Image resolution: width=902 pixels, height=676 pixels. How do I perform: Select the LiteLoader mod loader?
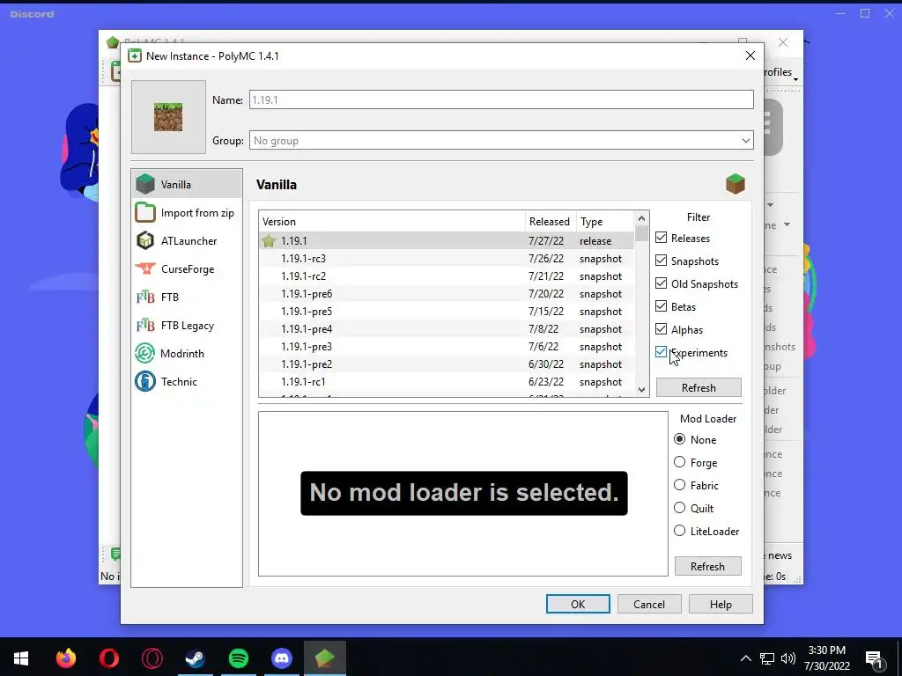679,531
